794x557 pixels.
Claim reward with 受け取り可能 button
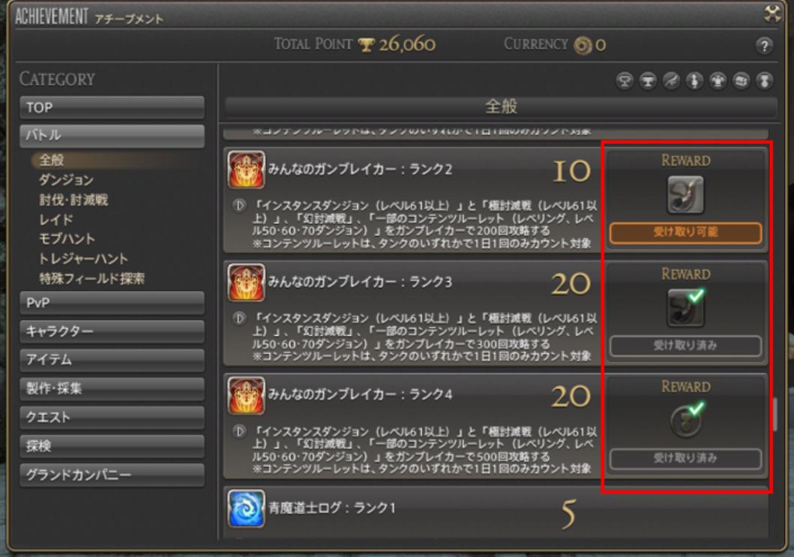click(685, 233)
